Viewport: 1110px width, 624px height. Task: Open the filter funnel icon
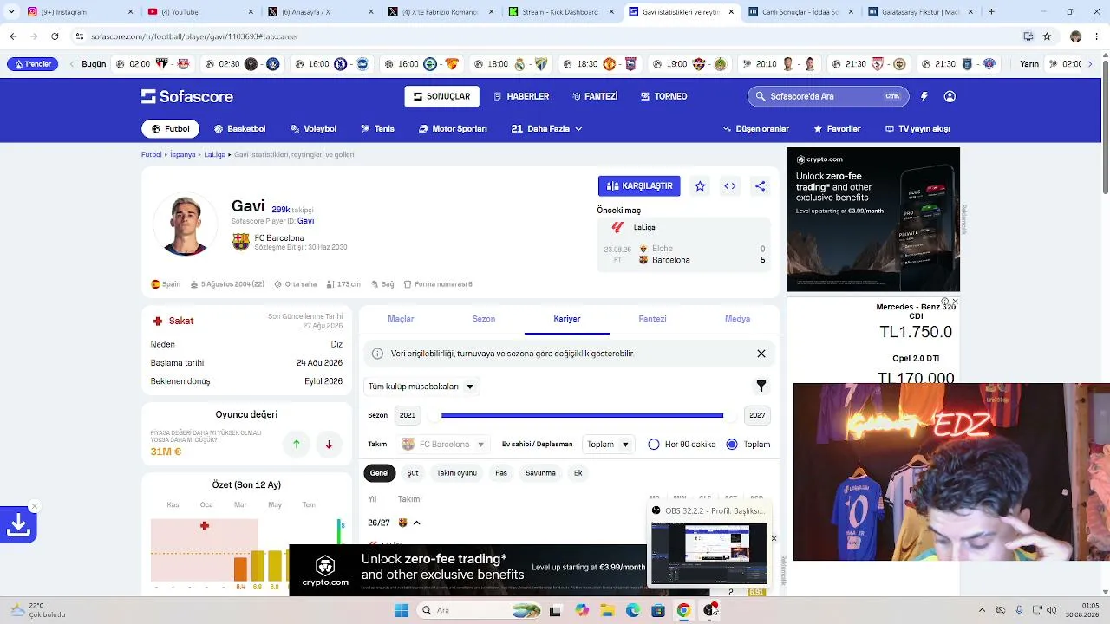[x=761, y=386]
